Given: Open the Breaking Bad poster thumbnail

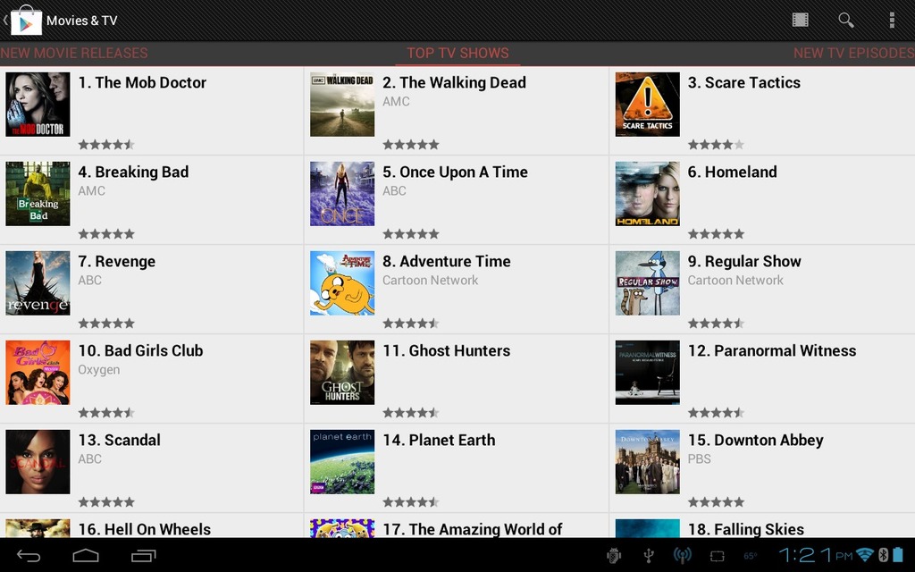Looking at the screenshot, I should pos(38,194).
